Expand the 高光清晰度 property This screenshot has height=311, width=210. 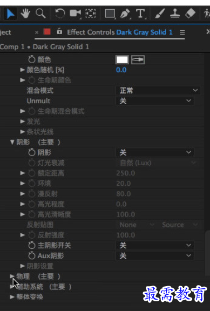[22, 214]
